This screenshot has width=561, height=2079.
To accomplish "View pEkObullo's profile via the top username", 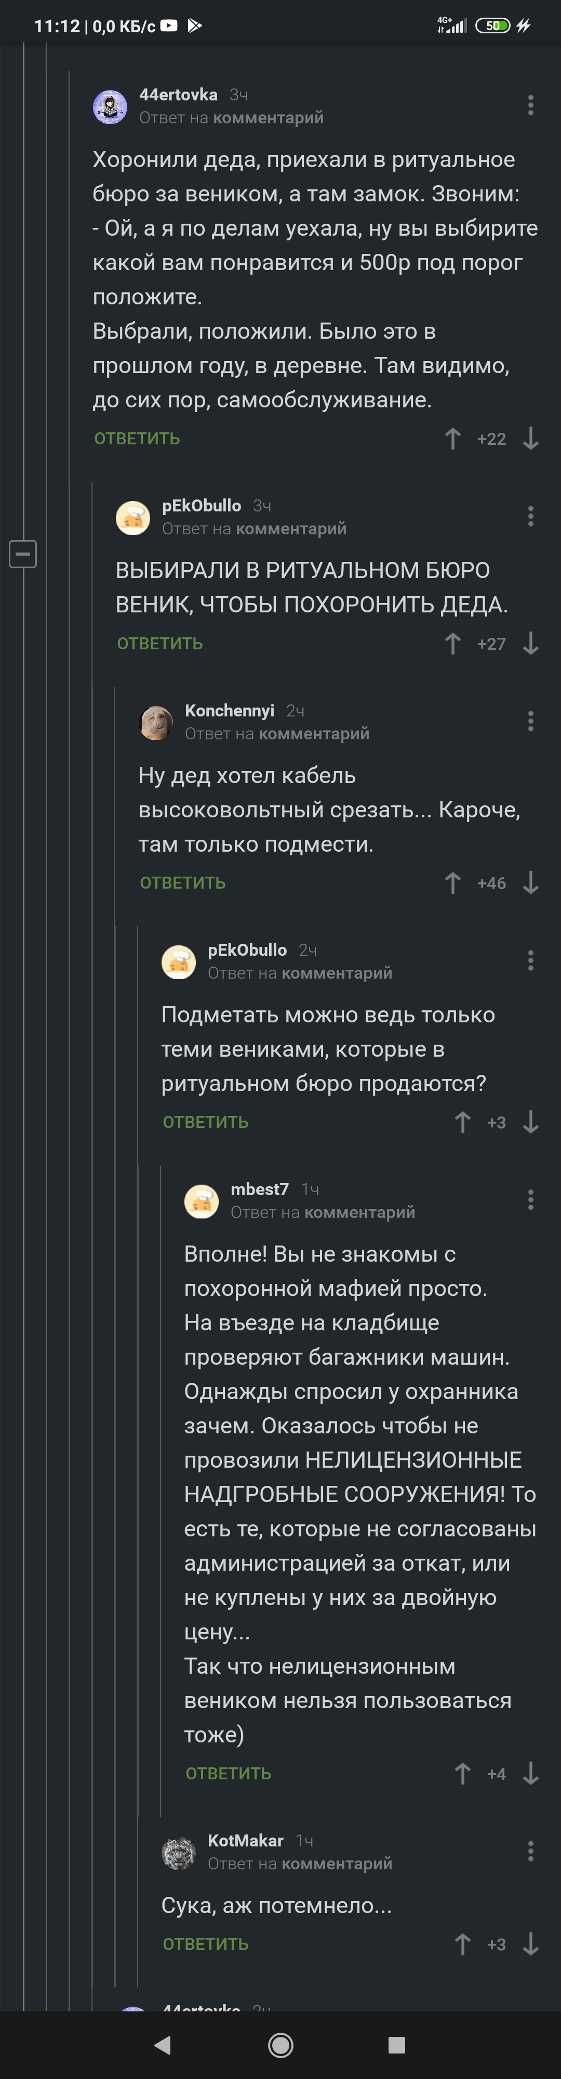I will tap(202, 505).
